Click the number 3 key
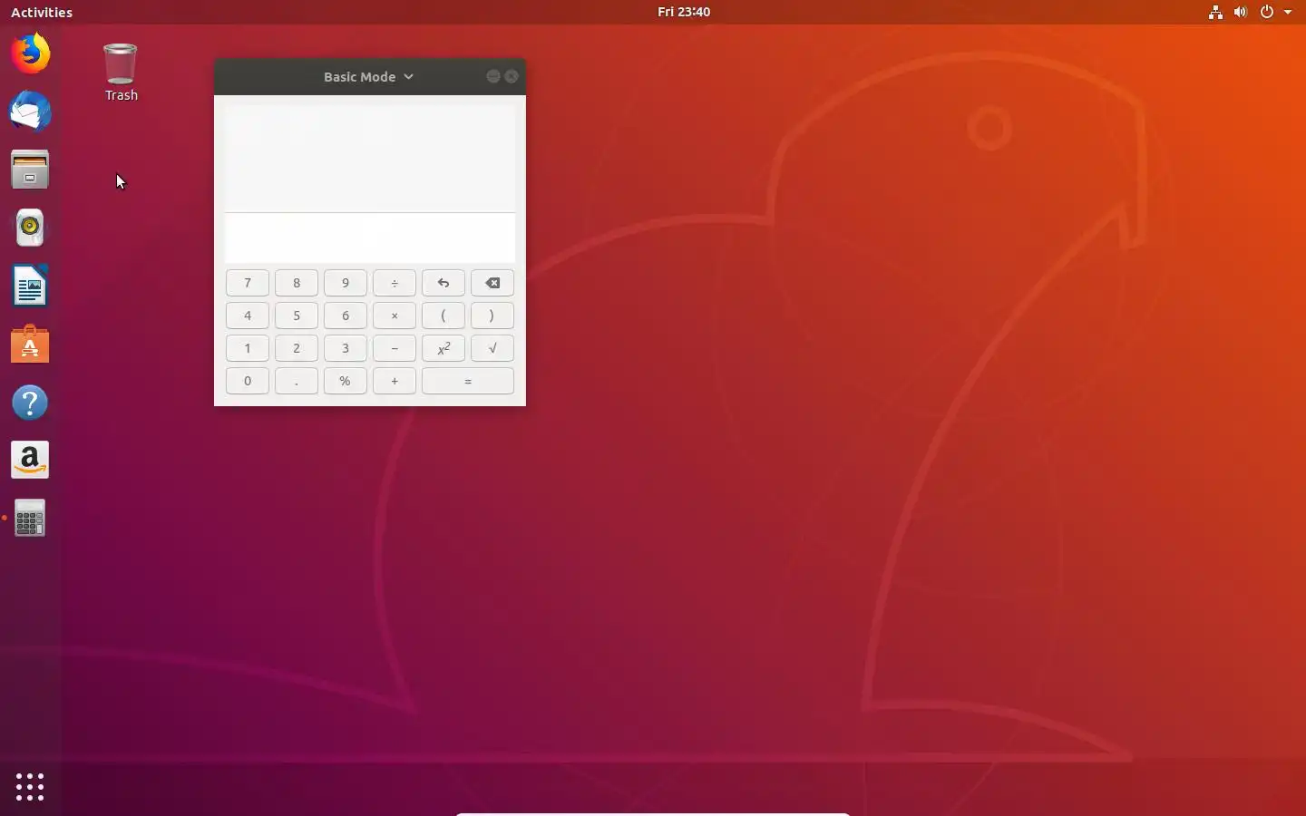1306x816 pixels. (x=346, y=348)
